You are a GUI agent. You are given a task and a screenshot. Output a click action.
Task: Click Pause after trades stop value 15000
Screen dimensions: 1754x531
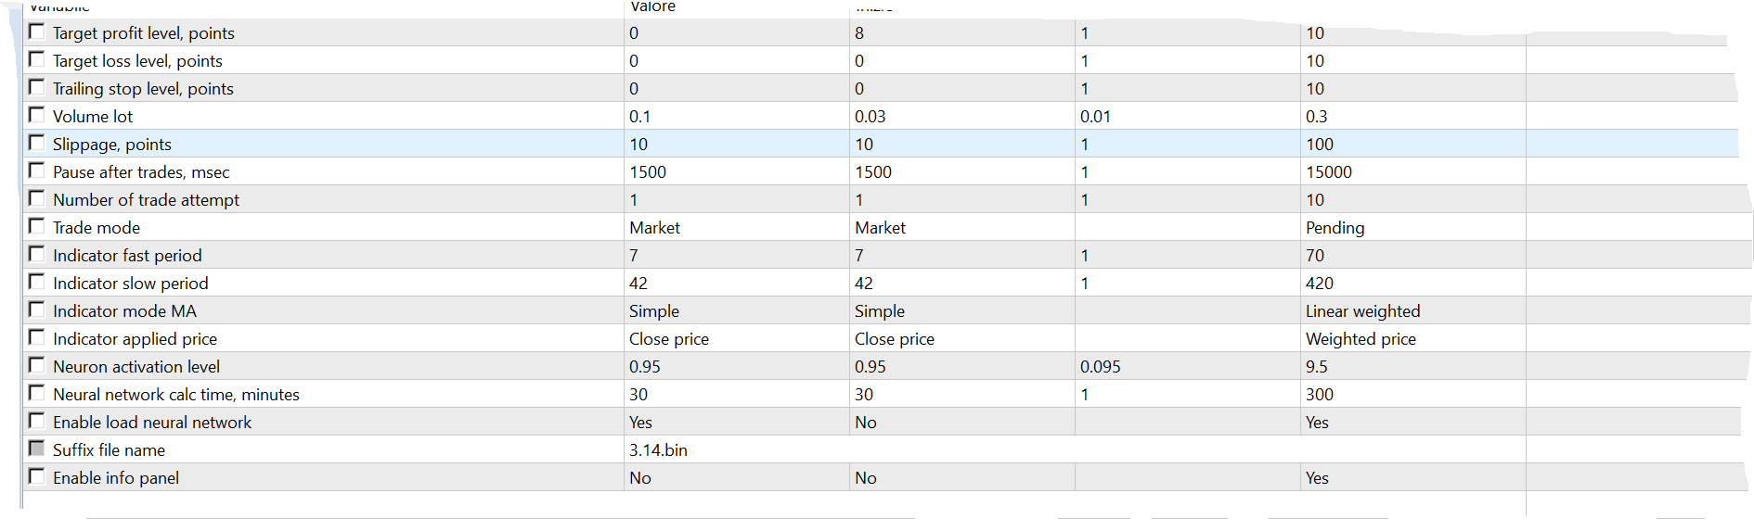point(1329,172)
